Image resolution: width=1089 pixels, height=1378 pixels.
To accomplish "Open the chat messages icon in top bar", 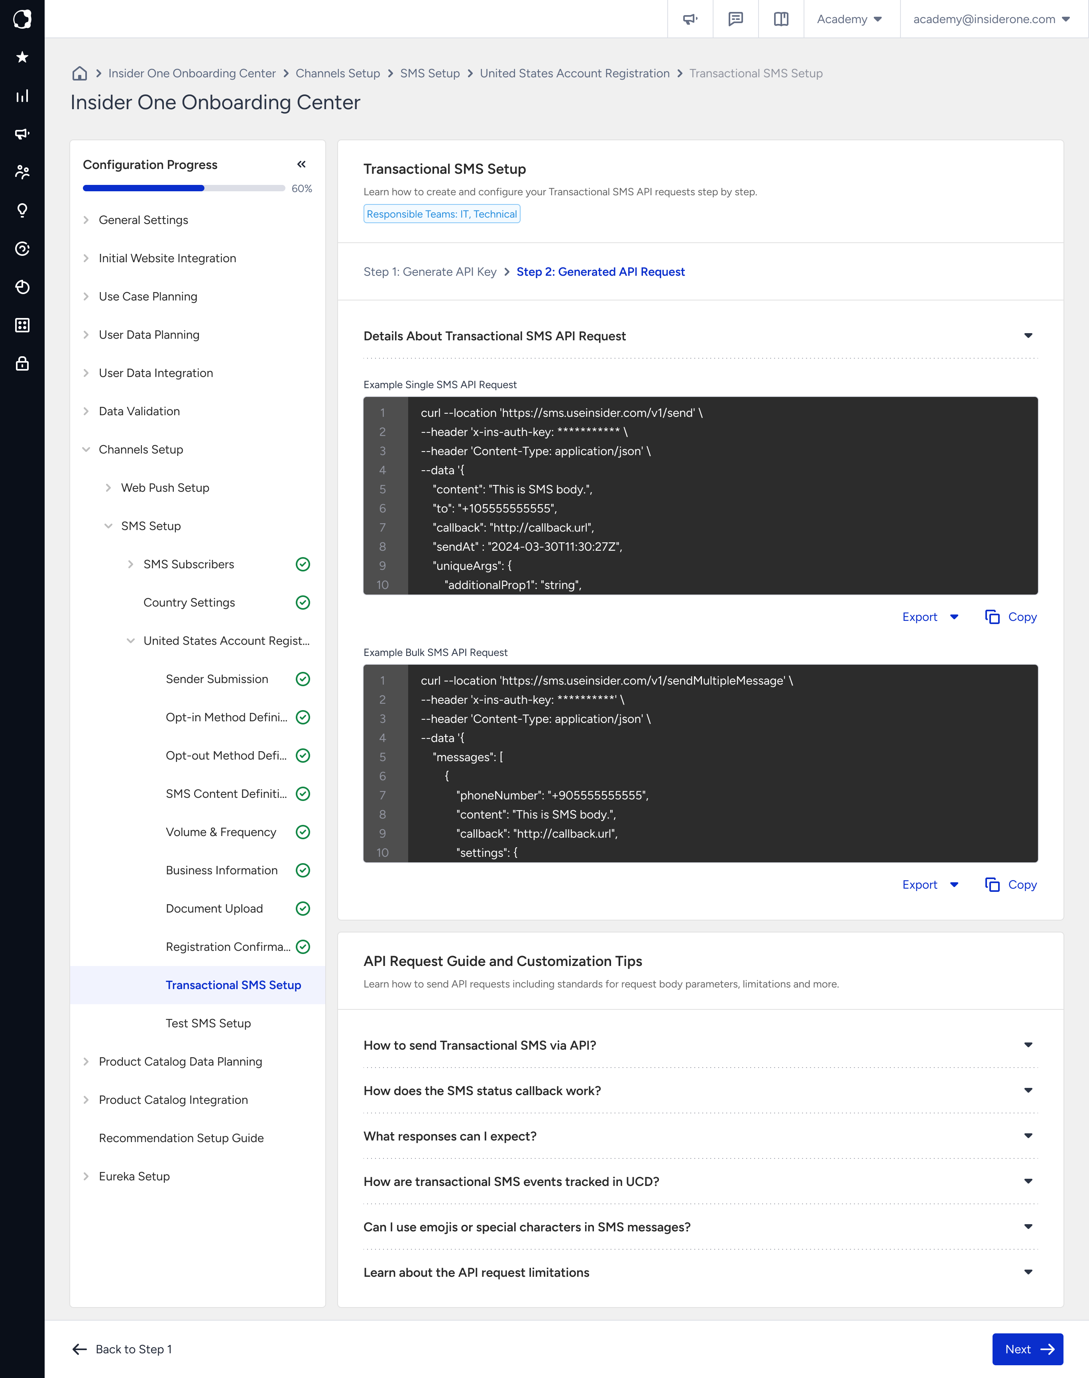I will point(736,19).
